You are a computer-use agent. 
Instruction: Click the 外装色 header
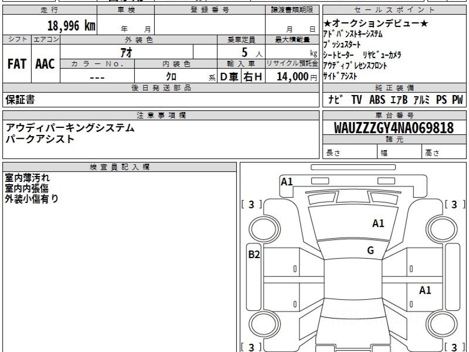[139, 40]
